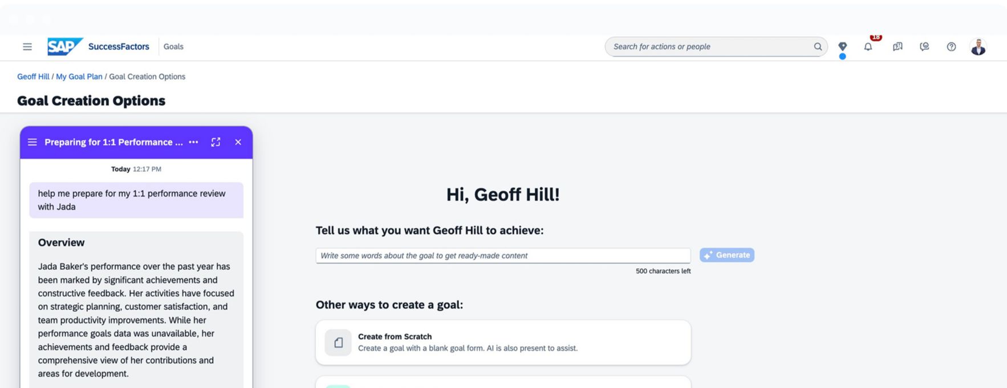Image resolution: width=1007 pixels, height=388 pixels.
Task: Open the notifications bell
Action: (868, 47)
